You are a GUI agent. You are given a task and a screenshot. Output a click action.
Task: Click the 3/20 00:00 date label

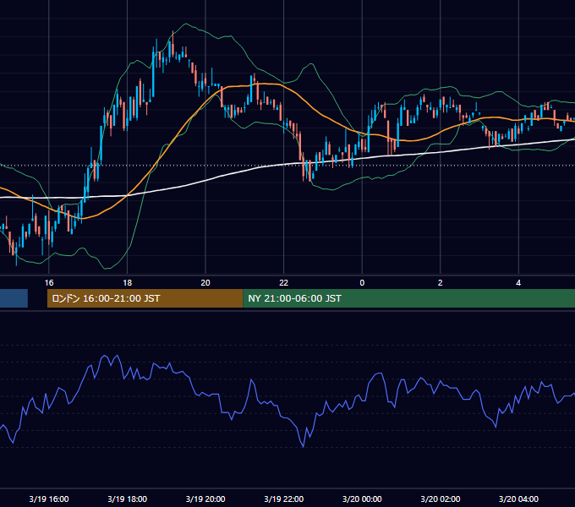[362, 499]
